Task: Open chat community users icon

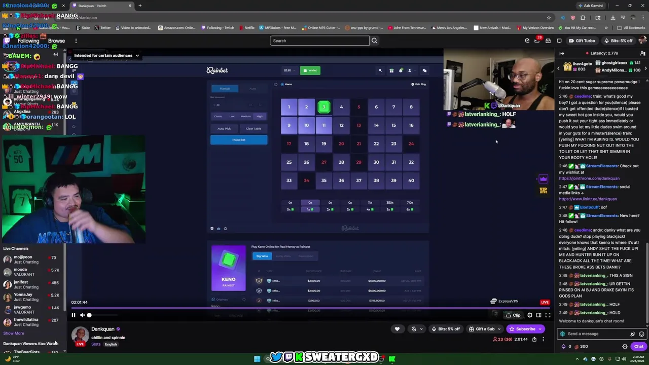Action: 643,53
